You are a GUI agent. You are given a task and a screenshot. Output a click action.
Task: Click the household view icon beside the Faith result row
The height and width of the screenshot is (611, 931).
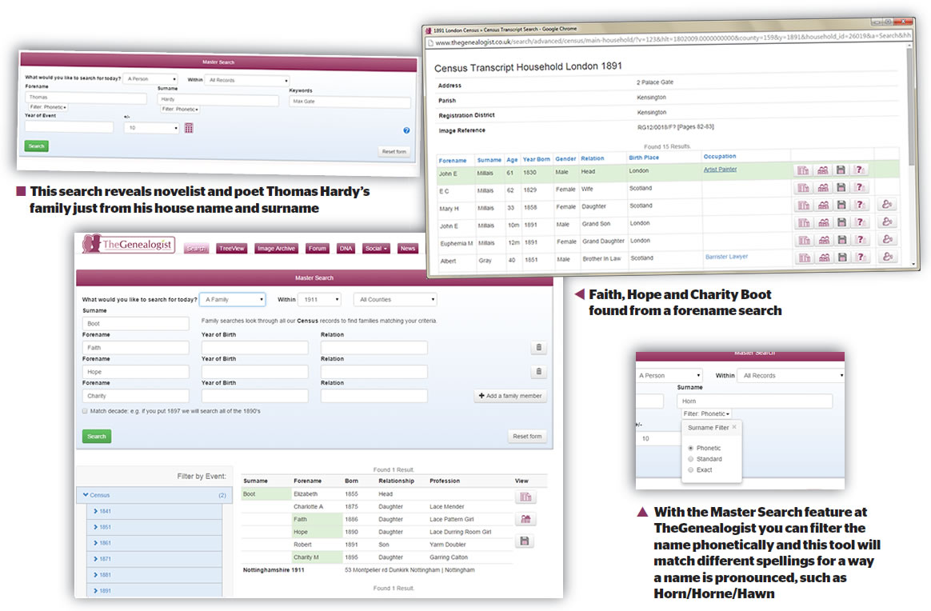pyautogui.click(x=525, y=519)
